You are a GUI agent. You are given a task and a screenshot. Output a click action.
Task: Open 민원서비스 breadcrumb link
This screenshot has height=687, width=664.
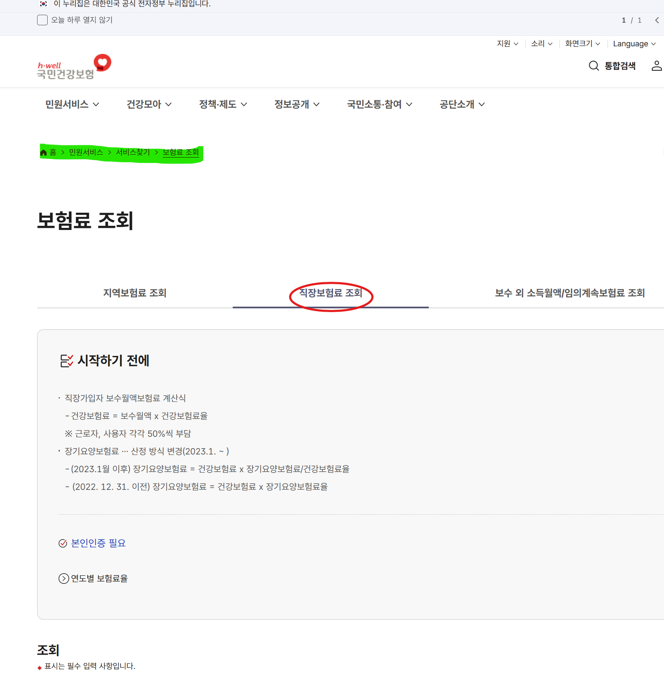(x=86, y=152)
